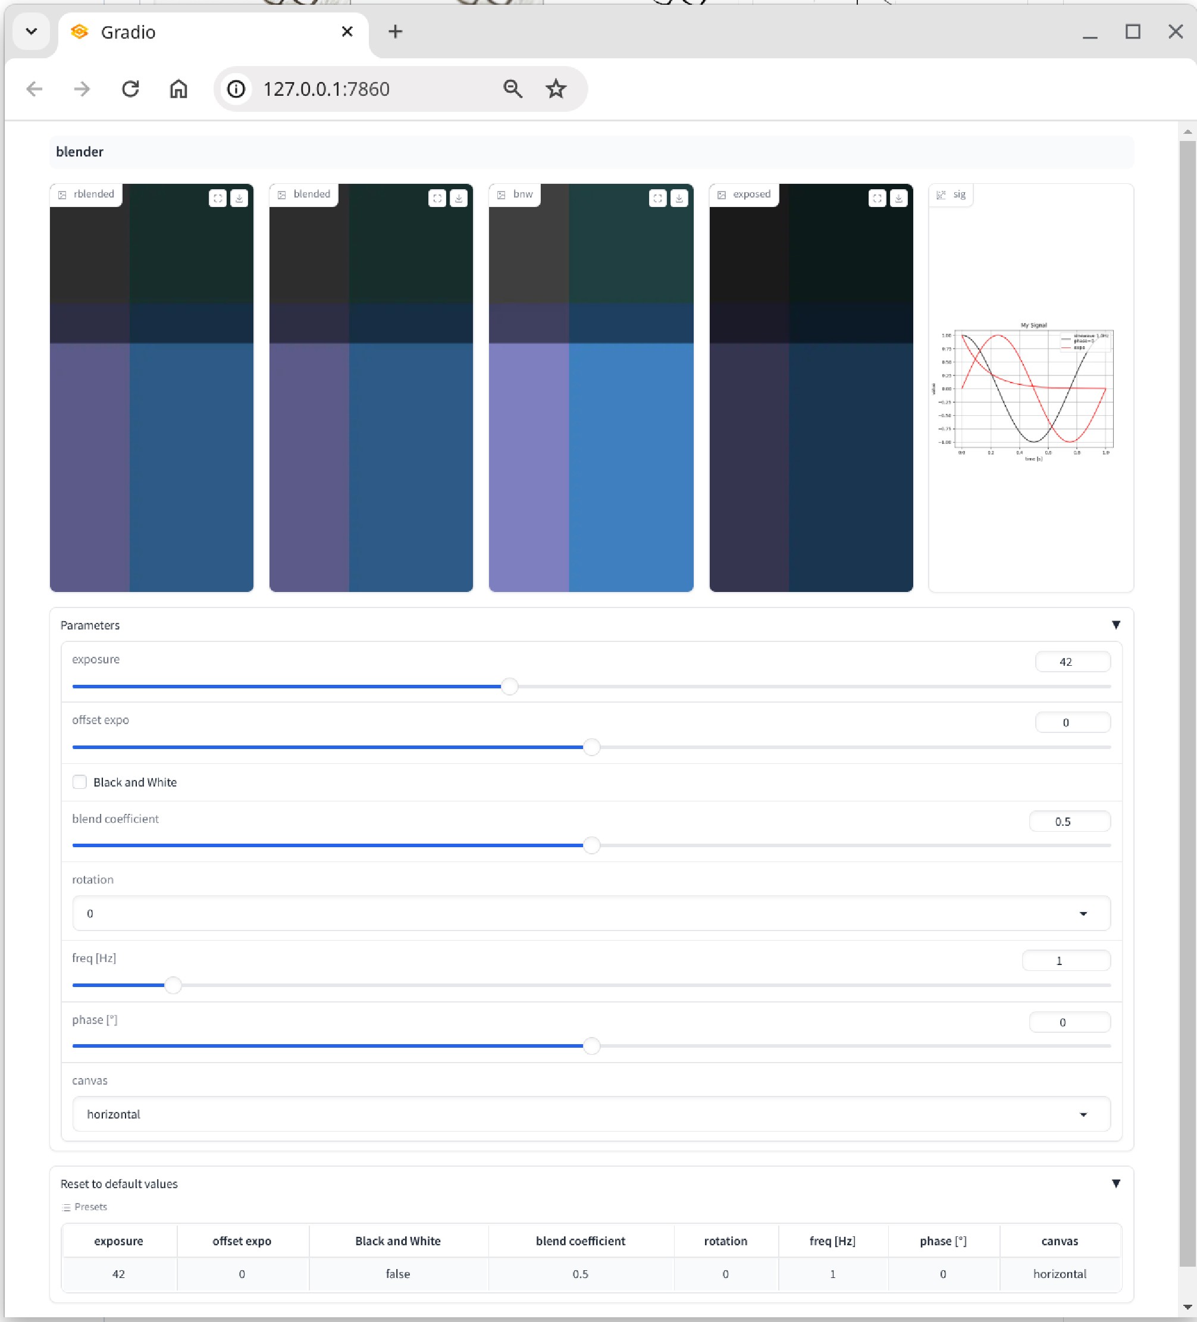The width and height of the screenshot is (1197, 1322).
Task: Click the 'canvas' column header
Action: coord(1060,1240)
